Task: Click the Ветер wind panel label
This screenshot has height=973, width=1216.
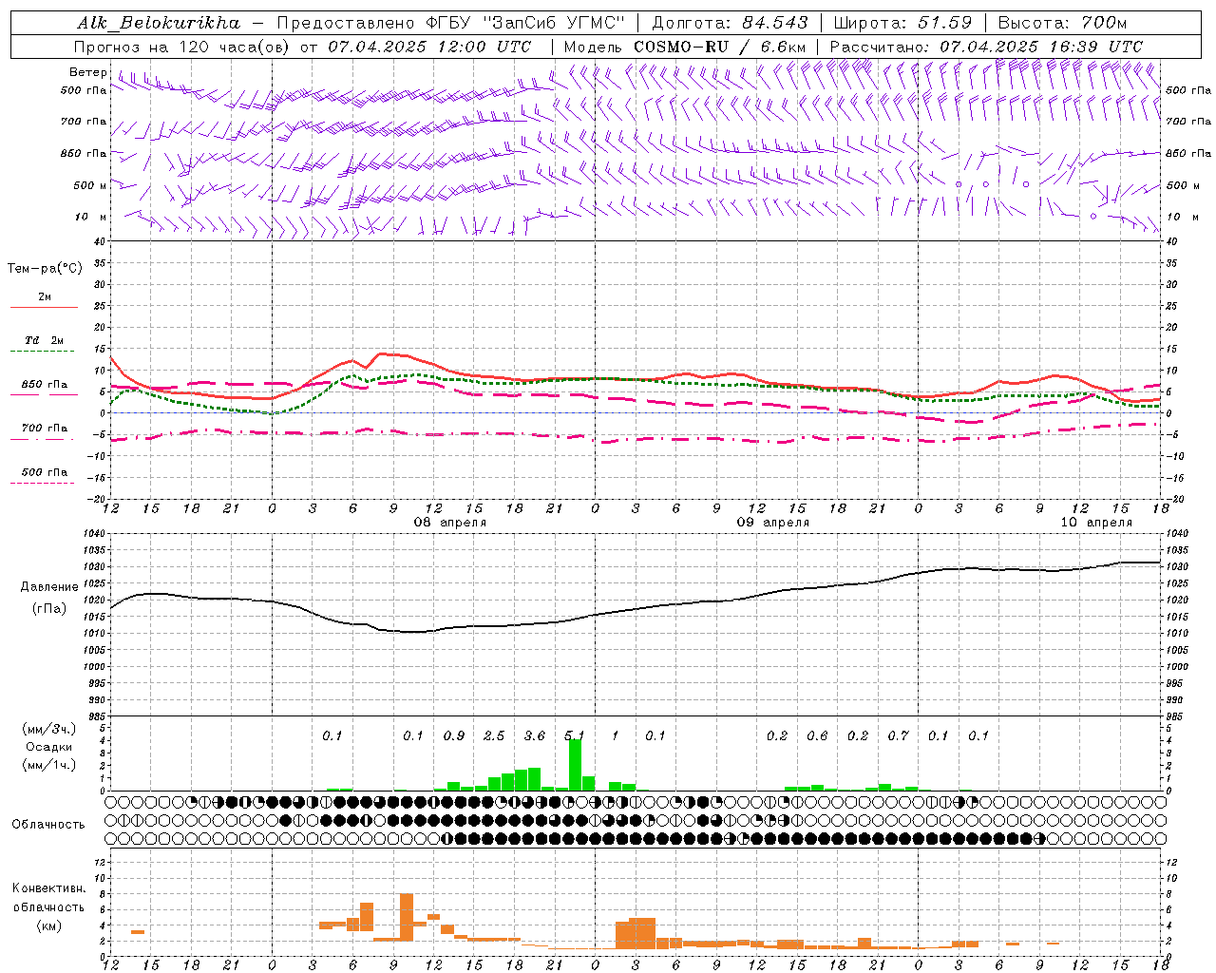Action: [x=88, y=72]
